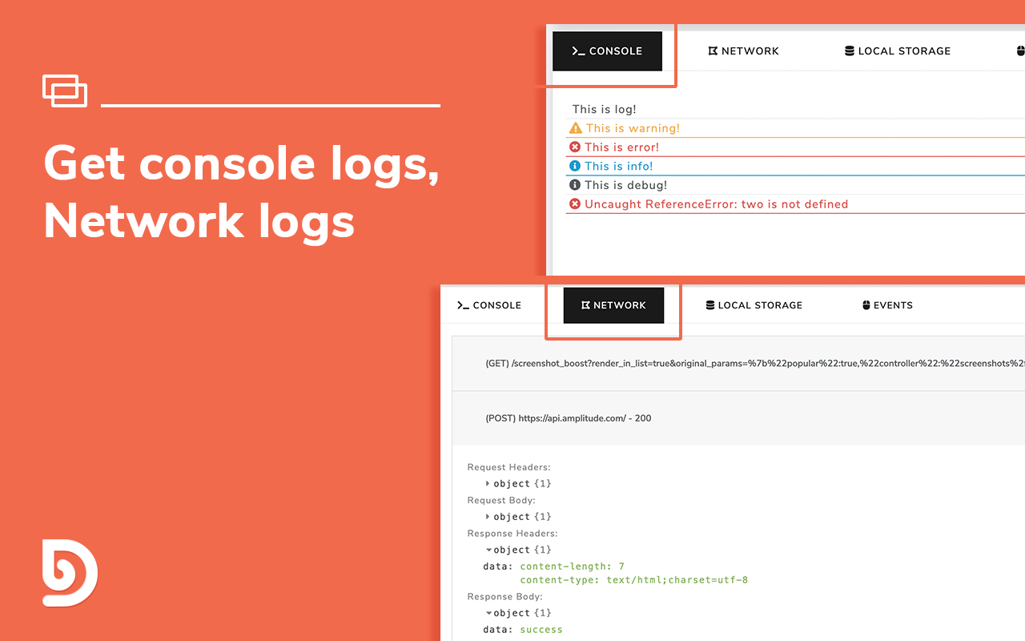Click the 'content-length: 7' header value
This screenshot has height=641, width=1025.
coord(573,566)
